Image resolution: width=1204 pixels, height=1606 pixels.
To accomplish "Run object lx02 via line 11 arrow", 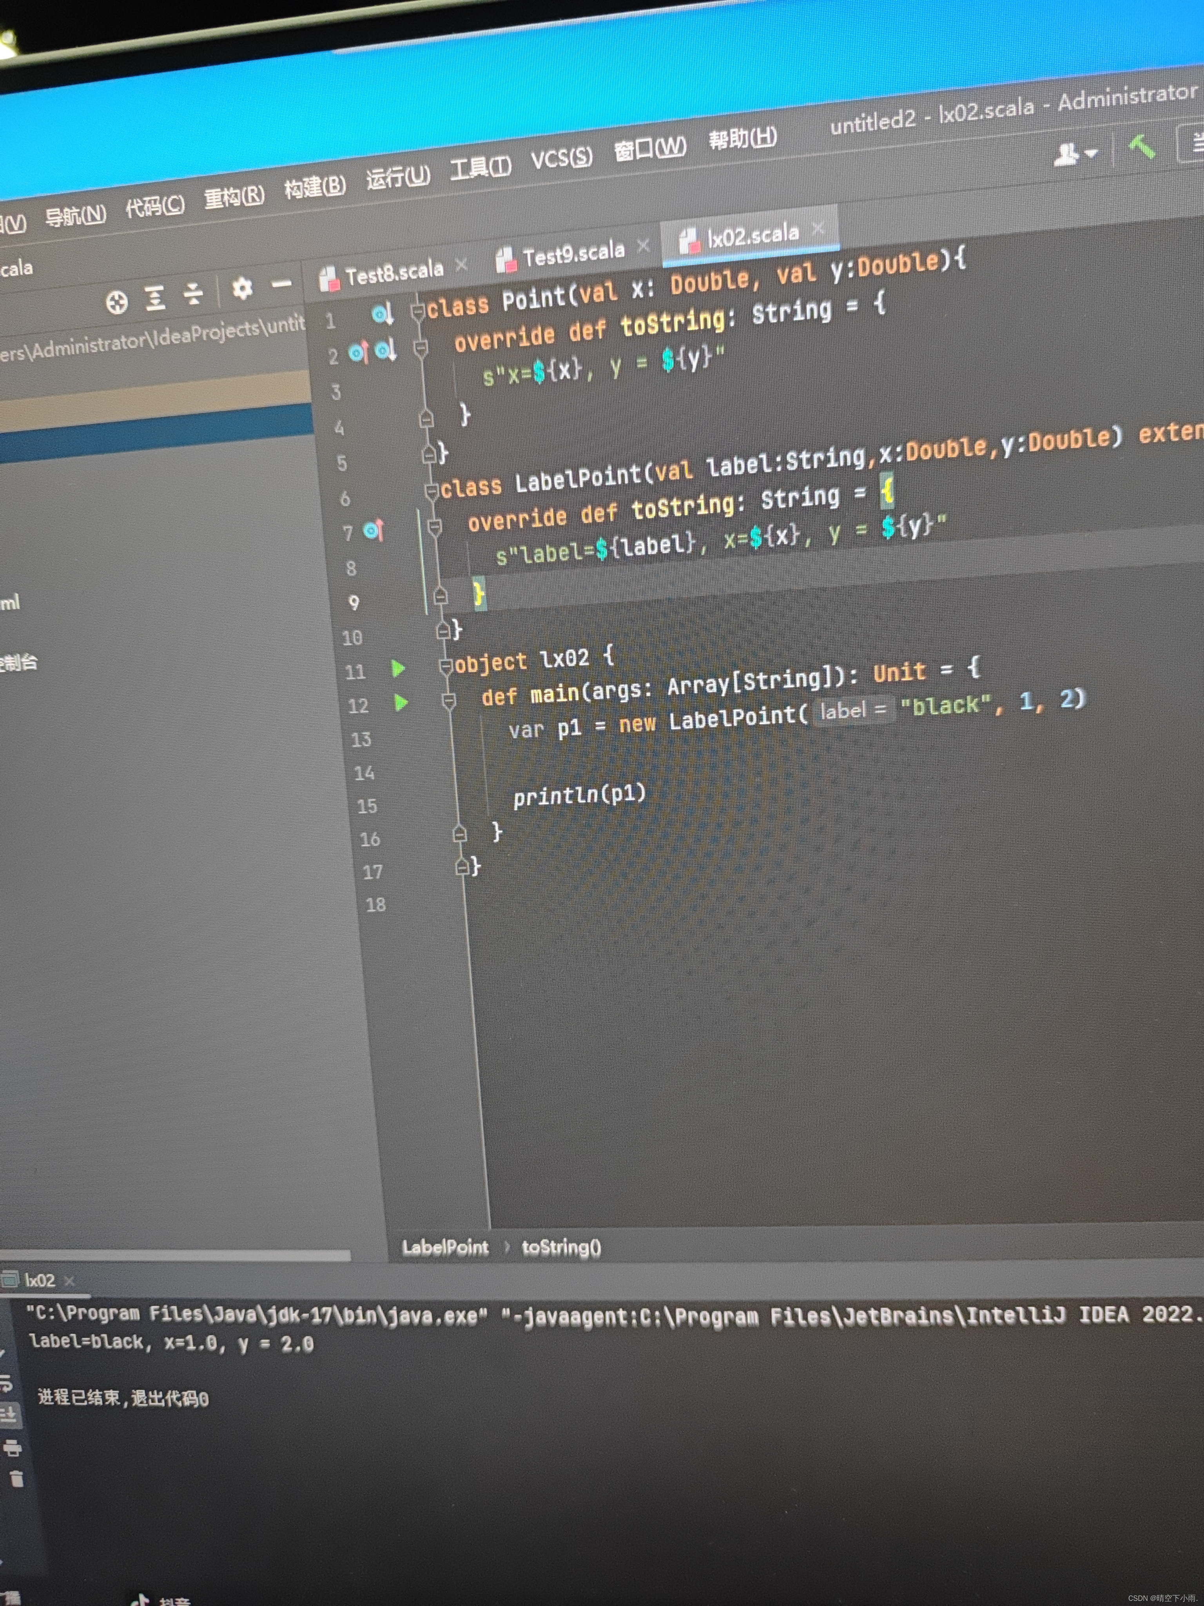I will tap(399, 668).
